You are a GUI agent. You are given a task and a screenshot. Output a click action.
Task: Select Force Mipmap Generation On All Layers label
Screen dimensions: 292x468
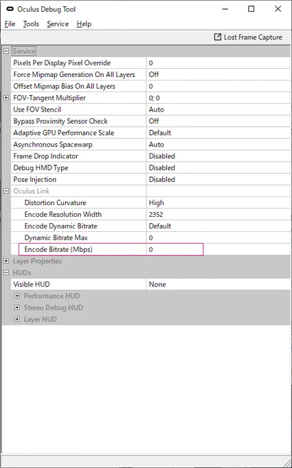74,74
